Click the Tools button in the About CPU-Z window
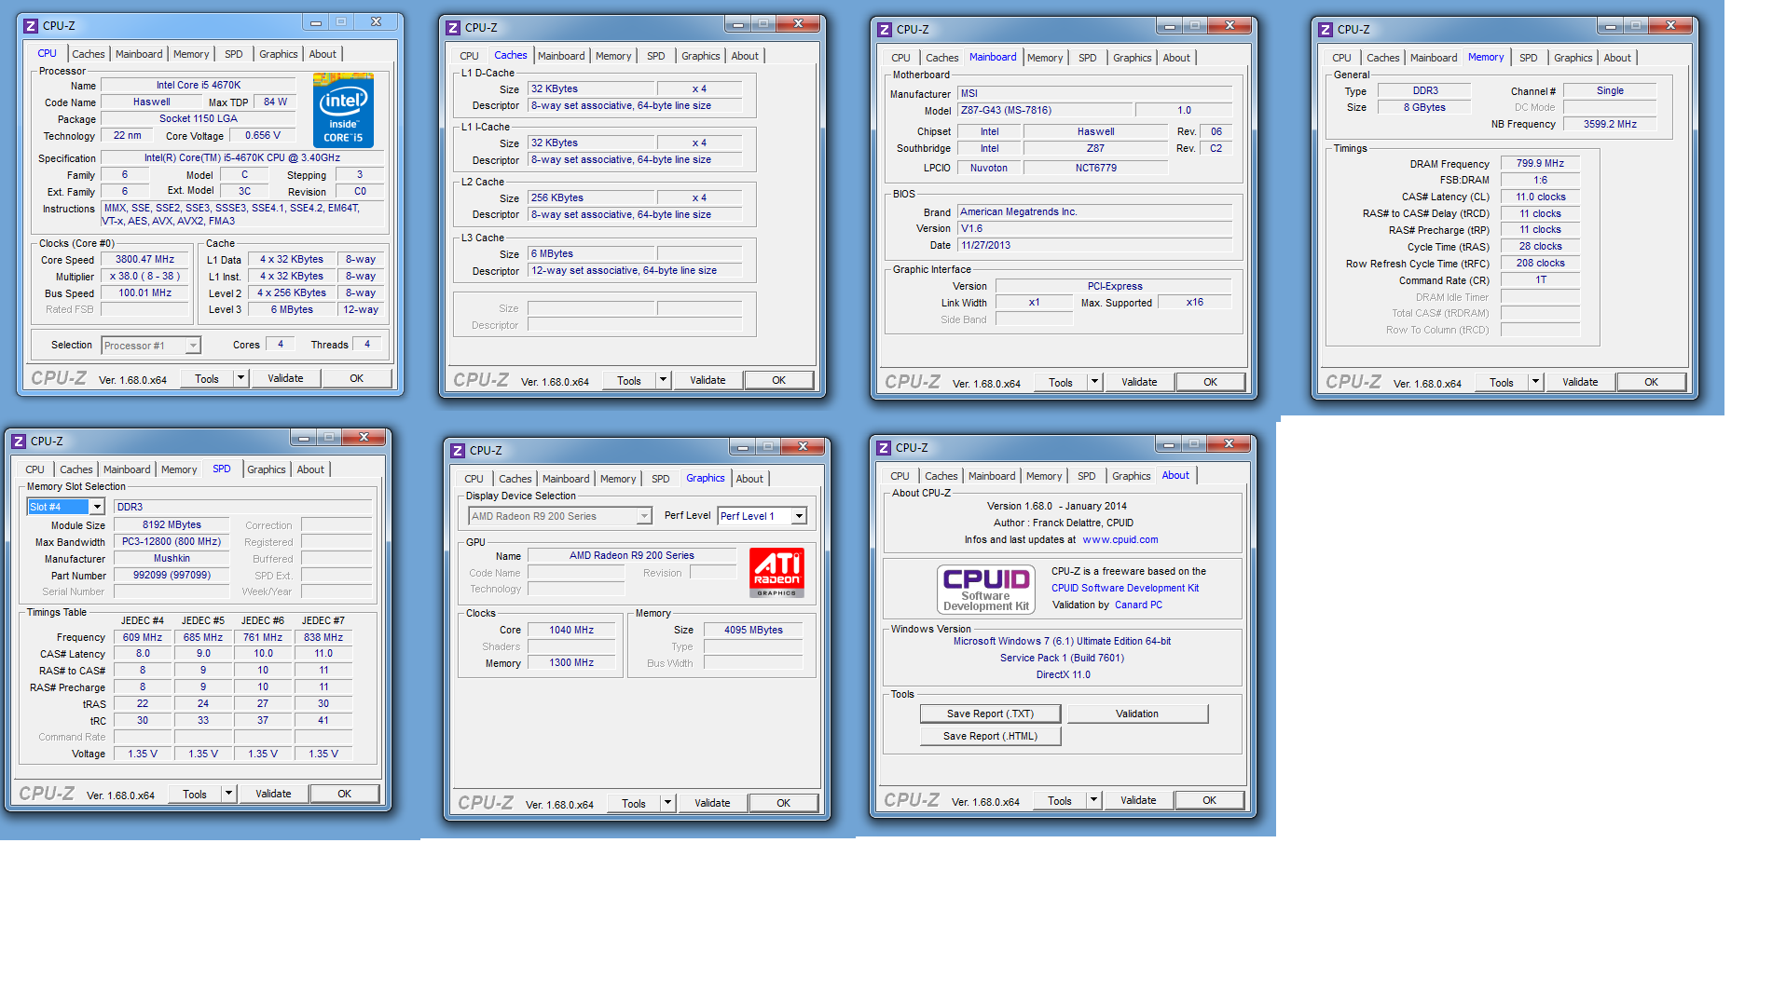1786x1006 pixels. click(1060, 800)
